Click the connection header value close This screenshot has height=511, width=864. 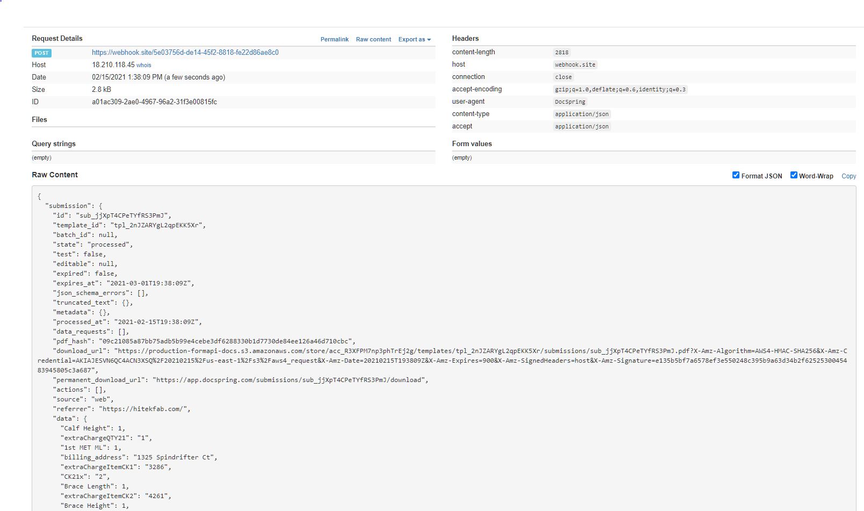click(563, 77)
